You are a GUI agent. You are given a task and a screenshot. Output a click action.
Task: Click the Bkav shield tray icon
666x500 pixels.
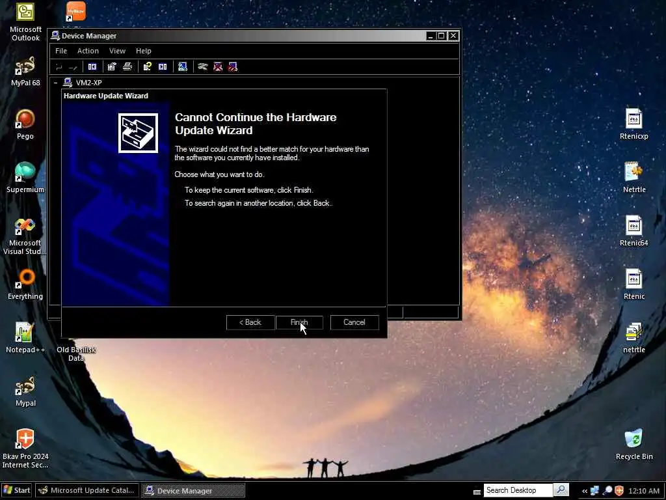[x=619, y=491]
